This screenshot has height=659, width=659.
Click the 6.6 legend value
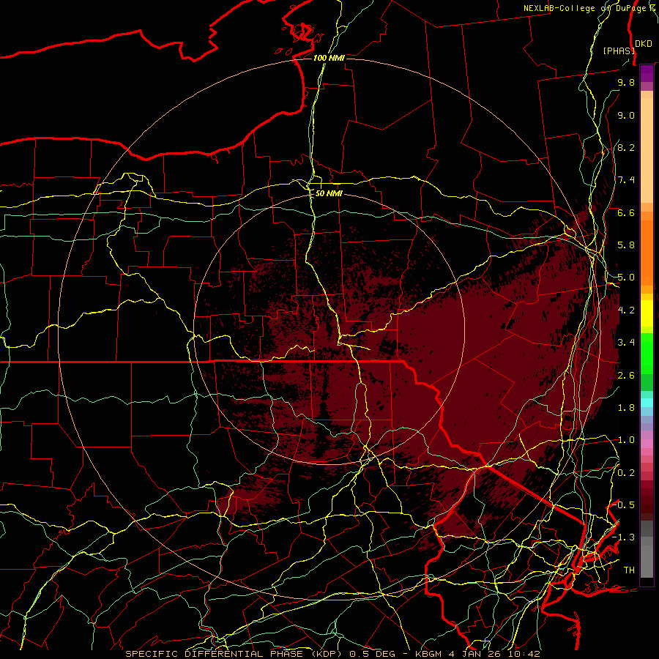point(626,212)
